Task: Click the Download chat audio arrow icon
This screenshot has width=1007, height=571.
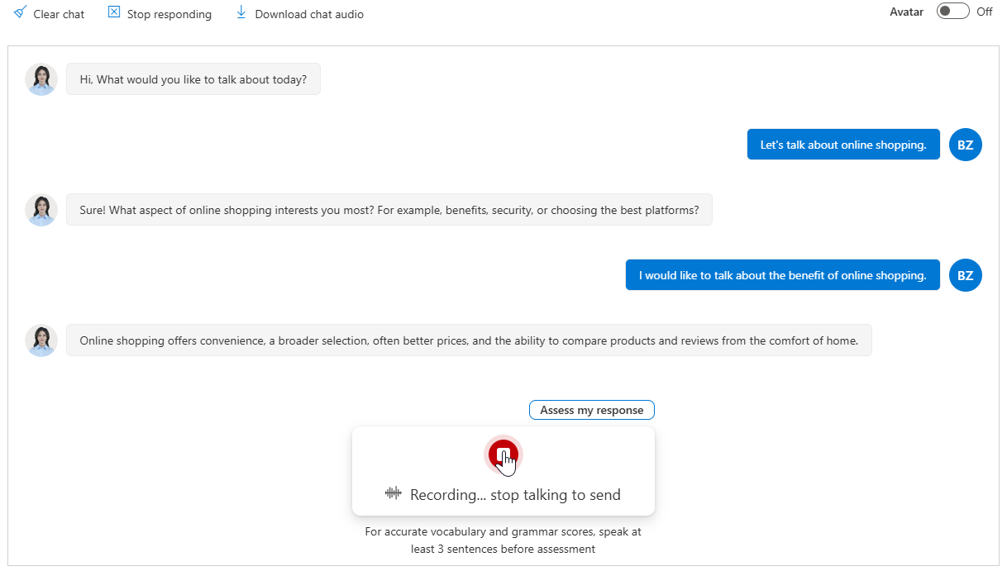Action: click(241, 13)
